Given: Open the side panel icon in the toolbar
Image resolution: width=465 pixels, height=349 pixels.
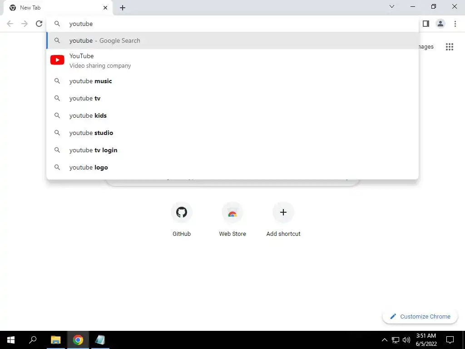Looking at the screenshot, I should pyautogui.click(x=426, y=24).
